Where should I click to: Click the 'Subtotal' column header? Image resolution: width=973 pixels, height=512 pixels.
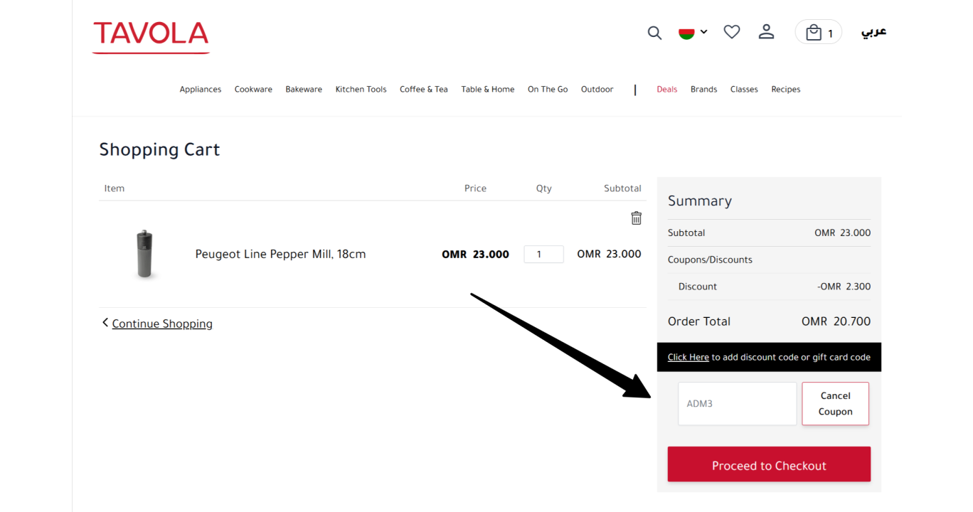(622, 188)
